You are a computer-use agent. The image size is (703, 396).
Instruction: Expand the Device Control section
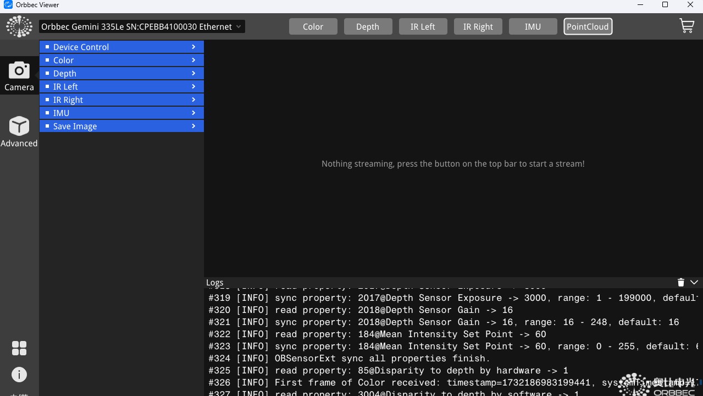click(x=121, y=47)
